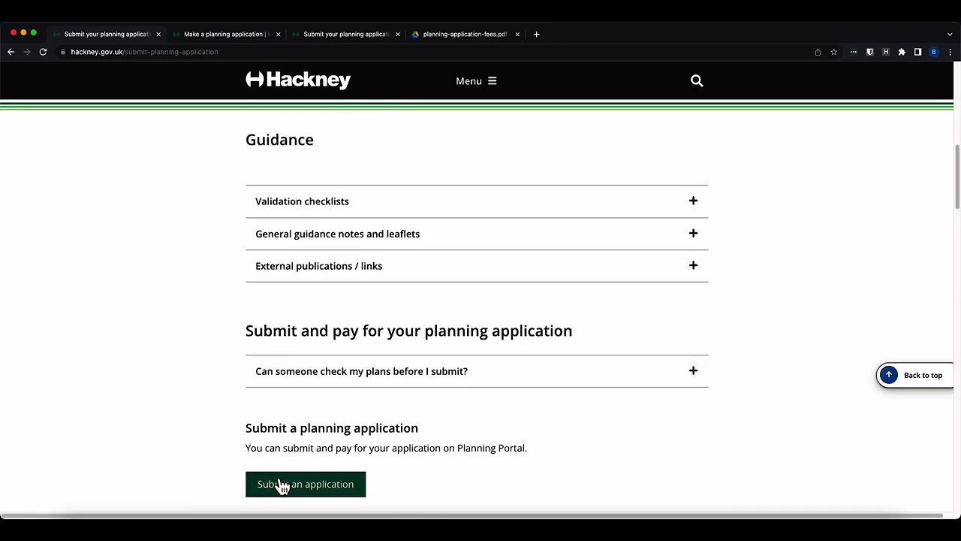Click the site lock icon in address bar

[x=63, y=52]
